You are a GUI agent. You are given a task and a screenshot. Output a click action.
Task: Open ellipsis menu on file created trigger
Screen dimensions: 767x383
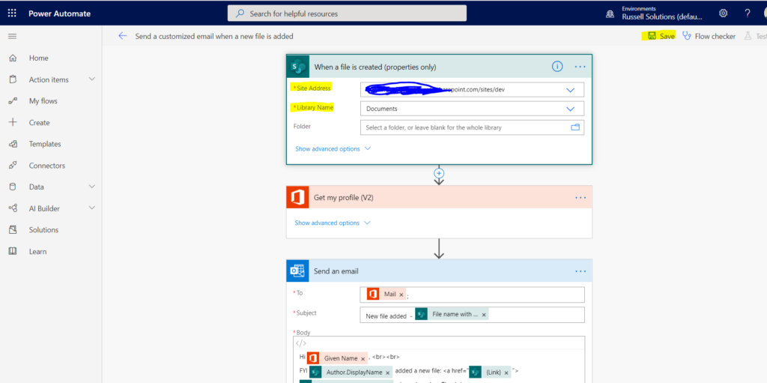[580, 67]
